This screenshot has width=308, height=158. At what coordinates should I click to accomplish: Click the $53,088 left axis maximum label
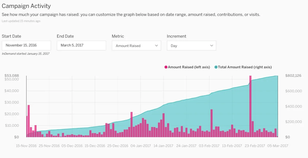tap(12, 75)
